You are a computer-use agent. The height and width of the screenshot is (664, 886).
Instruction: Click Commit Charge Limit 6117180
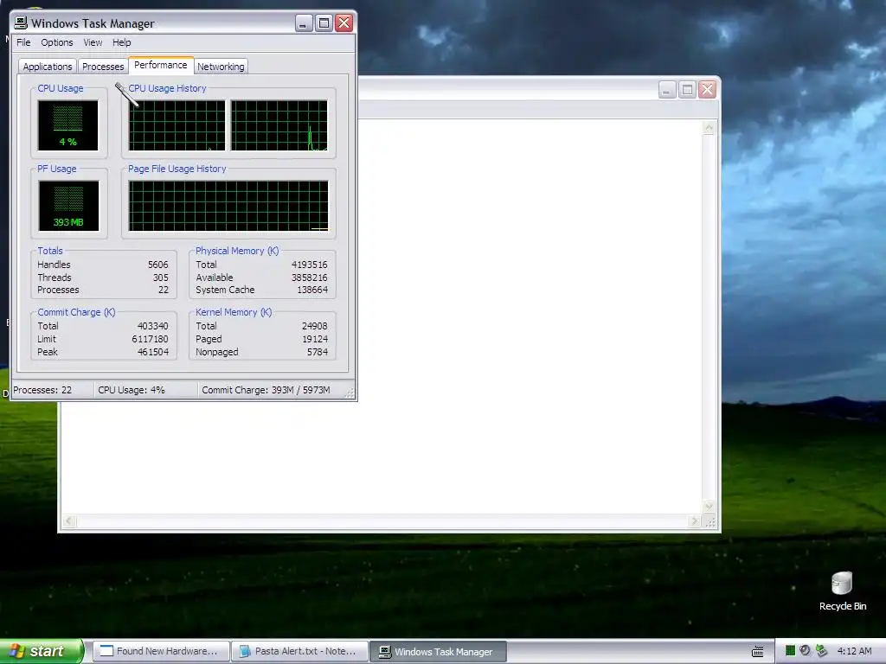(150, 339)
